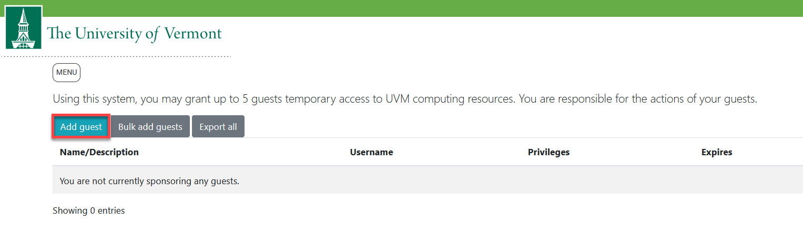Click the green top banner bar
The height and width of the screenshot is (231, 803).
tap(421, 8)
